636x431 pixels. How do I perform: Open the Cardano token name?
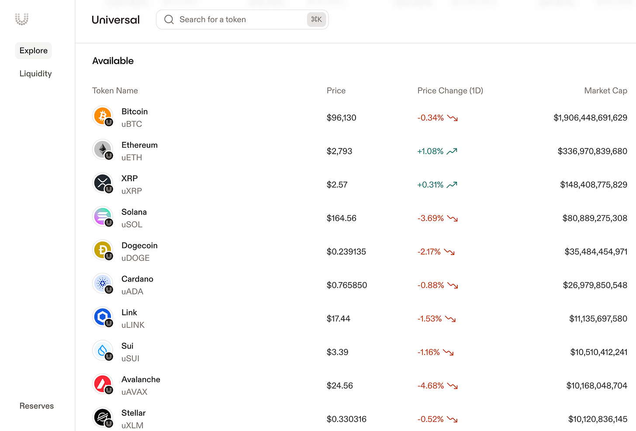pos(137,279)
